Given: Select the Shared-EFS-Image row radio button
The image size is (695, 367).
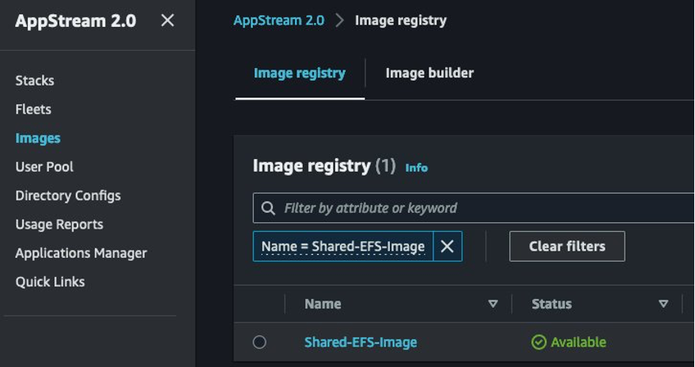Looking at the screenshot, I should 259,342.
